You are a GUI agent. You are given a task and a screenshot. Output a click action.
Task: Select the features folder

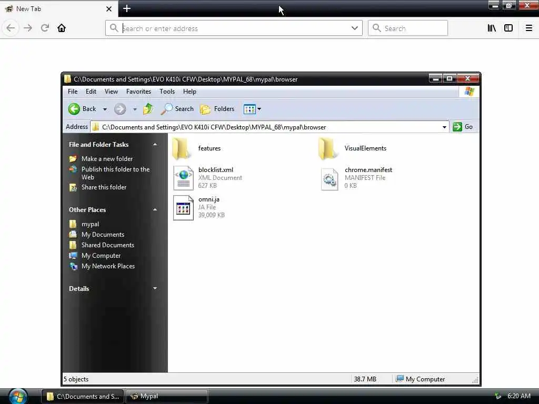(x=196, y=148)
